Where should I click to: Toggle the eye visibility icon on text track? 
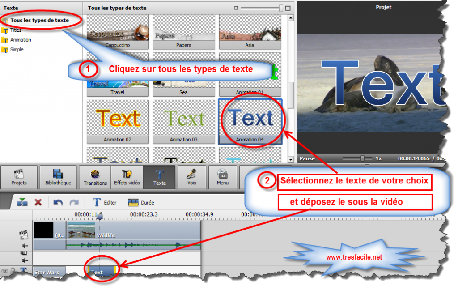click(x=5, y=269)
